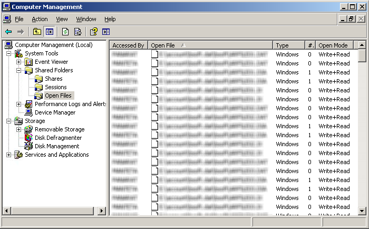The width and height of the screenshot is (369, 229).
Task: Click the Export List toolbar icon
Action: pyautogui.click(x=77, y=32)
